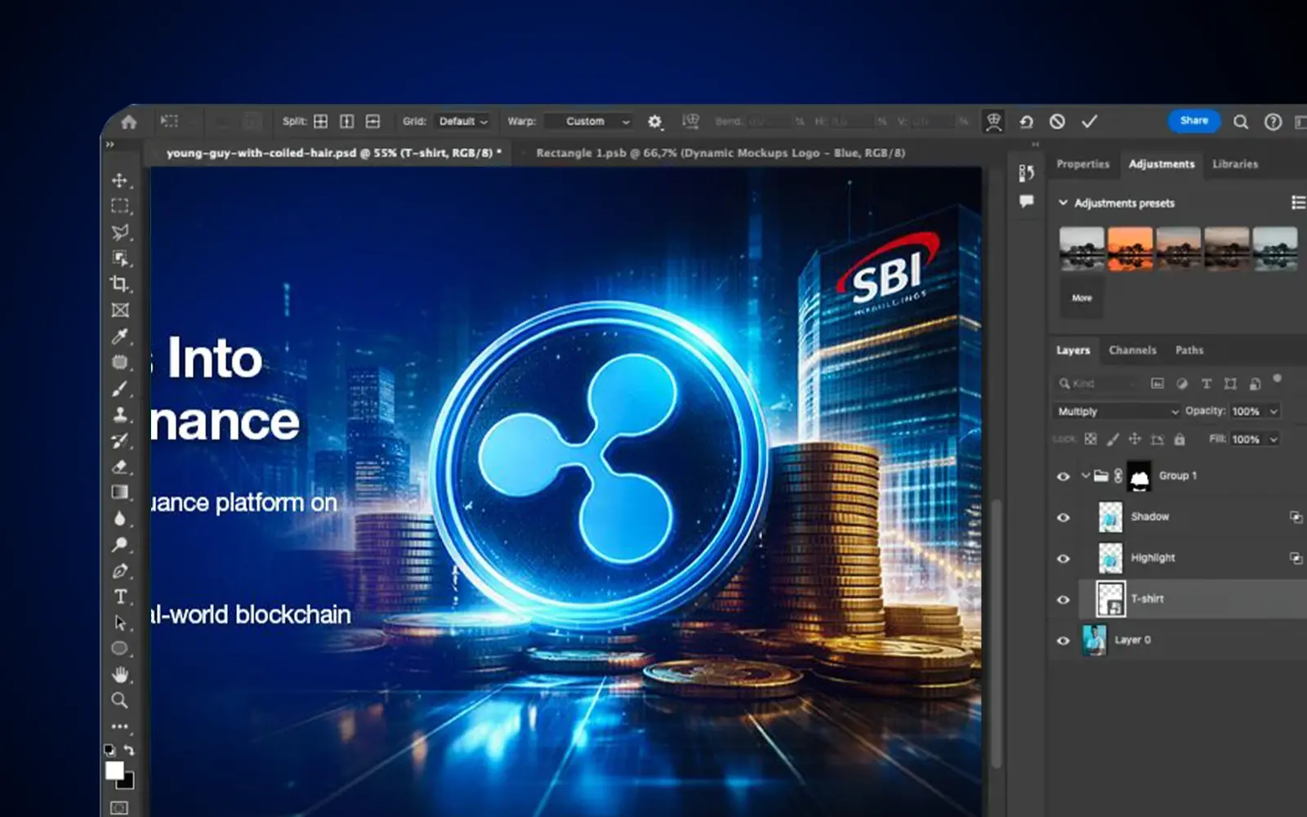Screen dimensions: 1307x817
Task: Open the Photoshop search
Action: (1241, 122)
